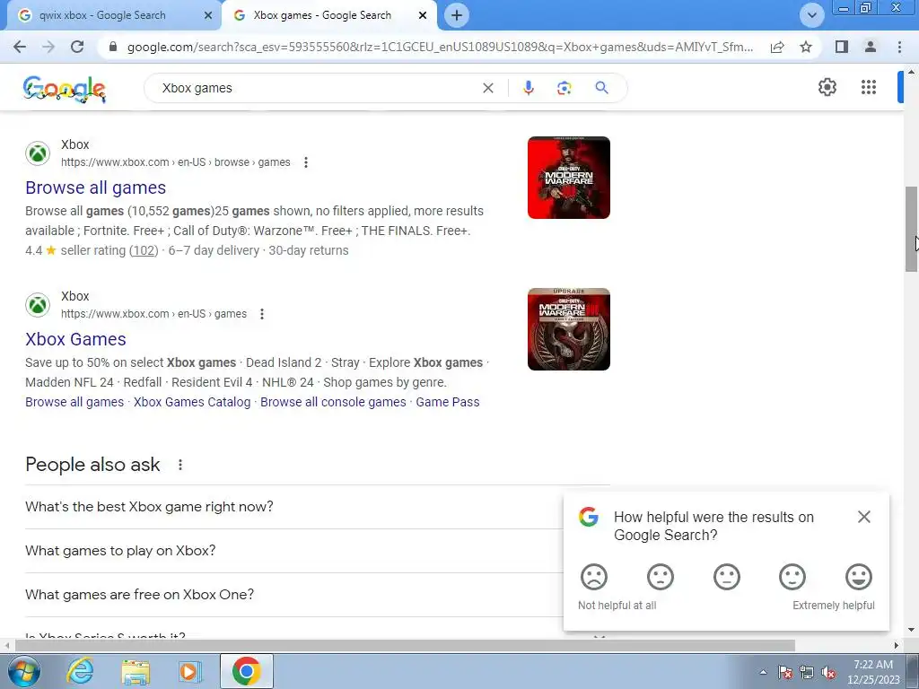
Task: Open the Browse all games result
Action: coord(95,188)
